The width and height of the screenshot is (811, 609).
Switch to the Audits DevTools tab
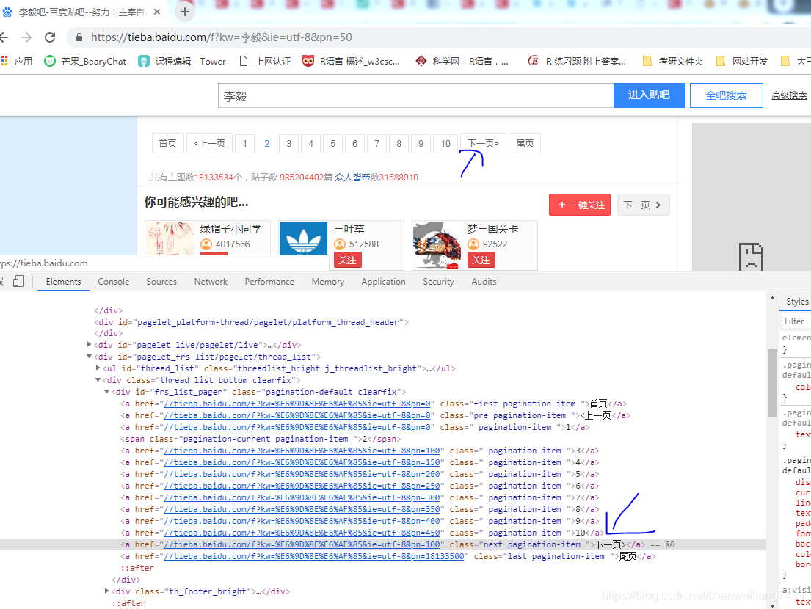click(x=484, y=281)
